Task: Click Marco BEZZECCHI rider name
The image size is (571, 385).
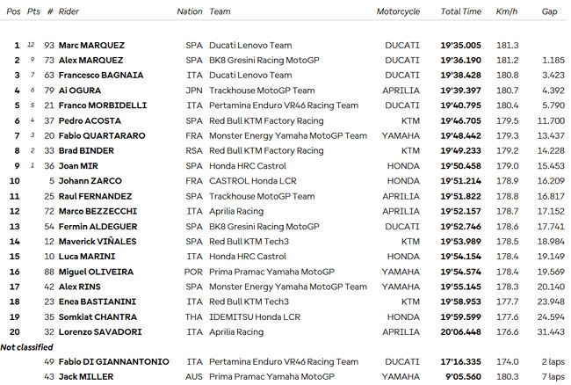Action: pos(98,211)
